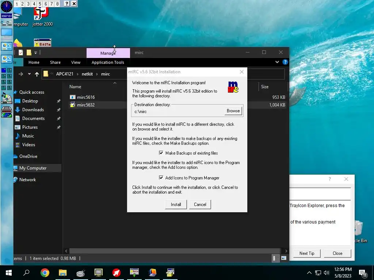The width and height of the screenshot is (374, 280).
Task: Select the mirc5616 file
Action: click(86, 97)
